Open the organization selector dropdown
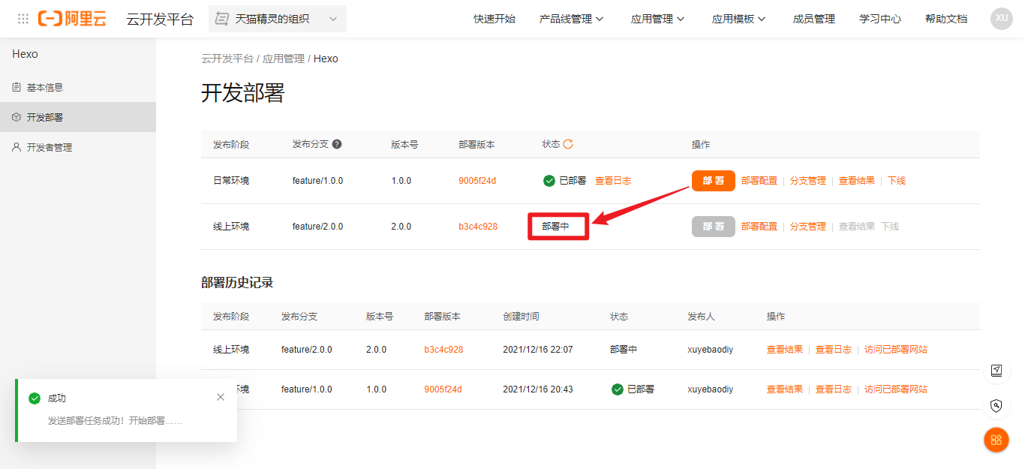The height and width of the screenshot is (469, 1025). click(x=278, y=19)
